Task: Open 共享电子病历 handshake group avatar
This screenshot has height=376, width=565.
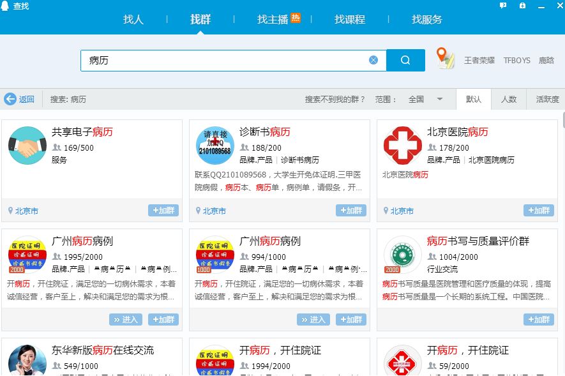Action: 27,146
